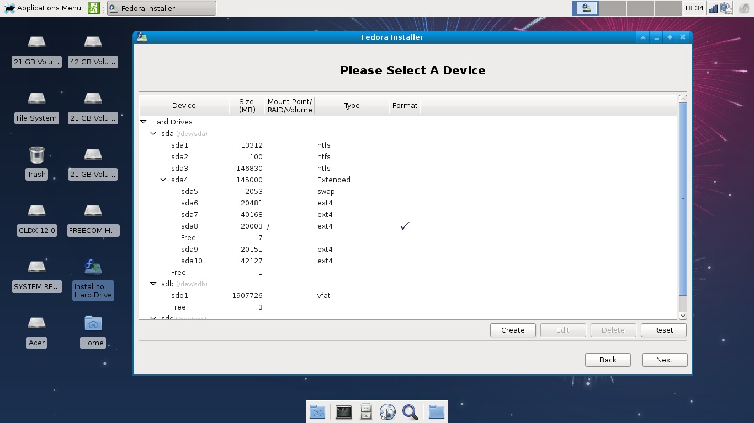
Task: Click the device list vertical scrollbar thumb
Action: click(x=683, y=198)
